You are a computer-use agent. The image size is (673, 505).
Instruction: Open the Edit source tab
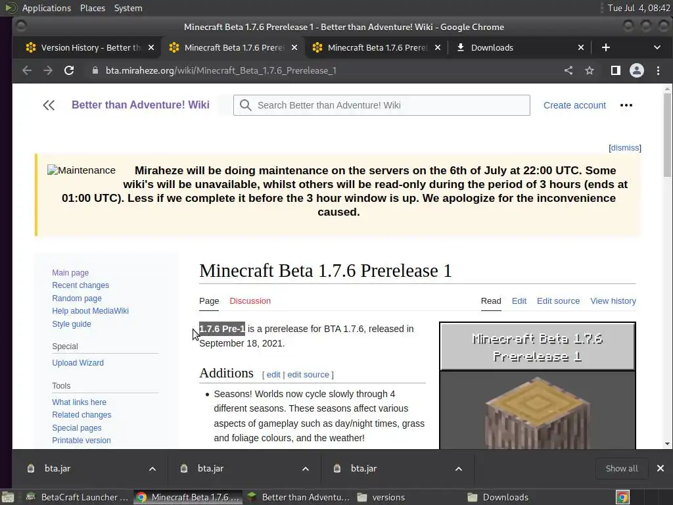click(x=558, y=301)
